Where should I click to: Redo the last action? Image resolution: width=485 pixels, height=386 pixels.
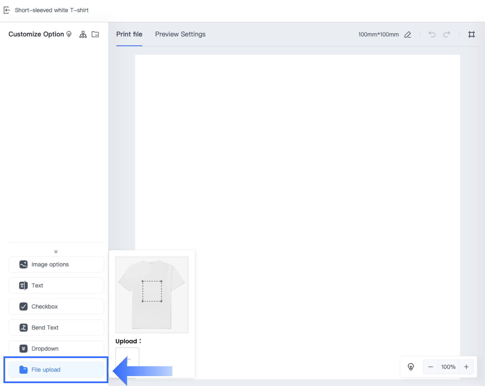pos(447,34)
